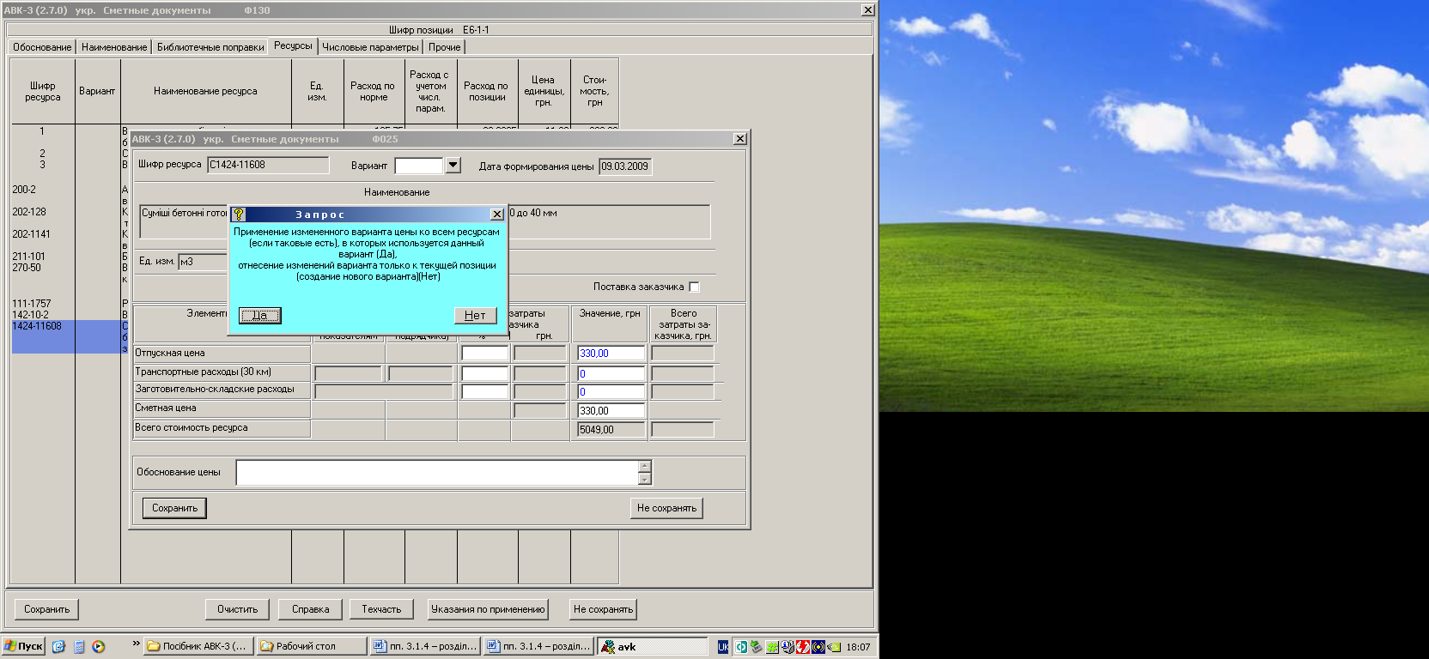Open the Пуск start menu

(x=23, y=646)
